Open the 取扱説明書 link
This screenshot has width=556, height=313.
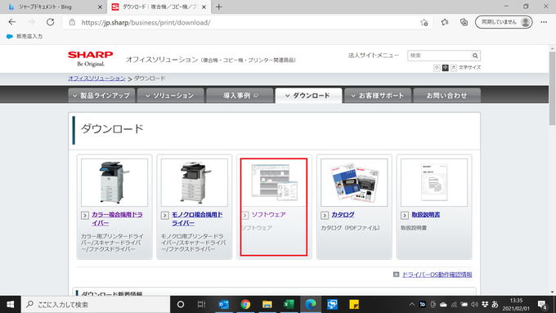tap(425, 214)
